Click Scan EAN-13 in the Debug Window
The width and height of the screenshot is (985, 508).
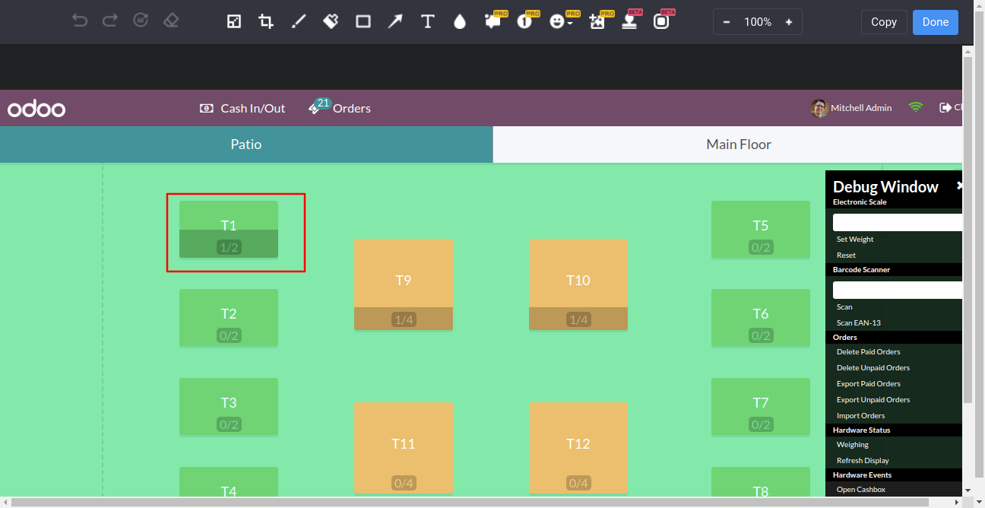(x=858, y=323)
